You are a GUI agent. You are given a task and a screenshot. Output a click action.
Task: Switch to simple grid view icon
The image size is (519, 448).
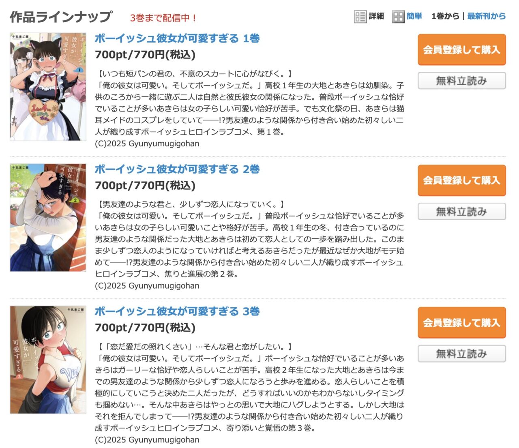coord(398,17)
